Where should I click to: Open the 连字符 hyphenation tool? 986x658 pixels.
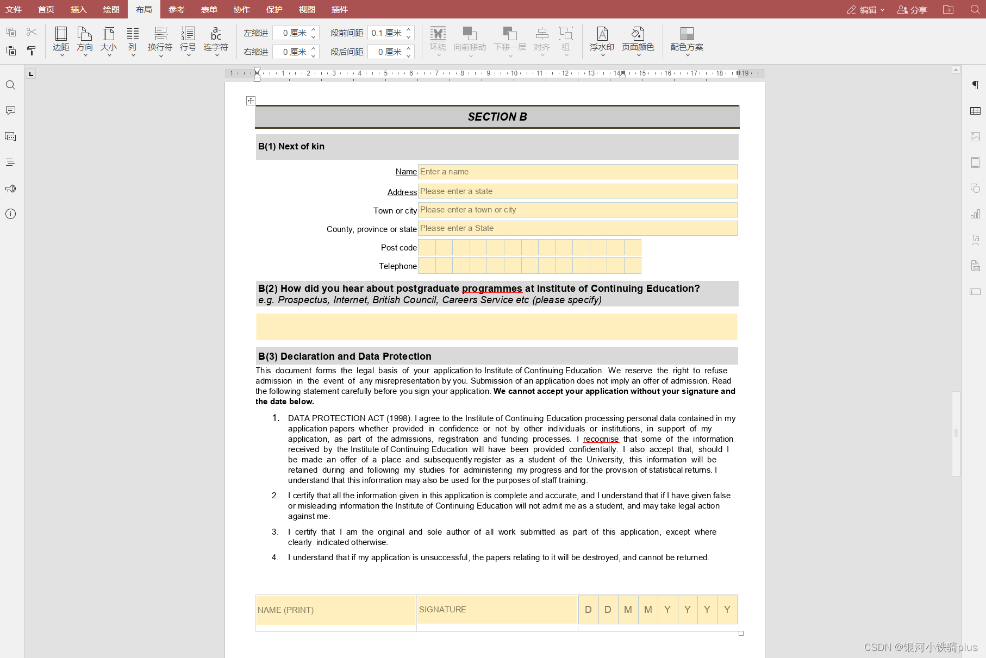[216, 41]
